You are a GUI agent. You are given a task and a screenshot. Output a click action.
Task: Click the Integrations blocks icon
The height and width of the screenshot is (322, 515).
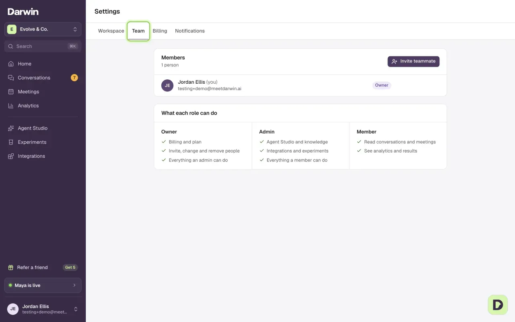coord(11,156)
